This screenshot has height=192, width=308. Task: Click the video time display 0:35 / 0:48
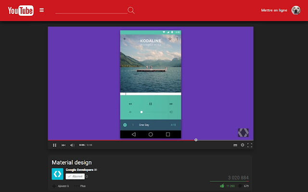tap(86, 145)
